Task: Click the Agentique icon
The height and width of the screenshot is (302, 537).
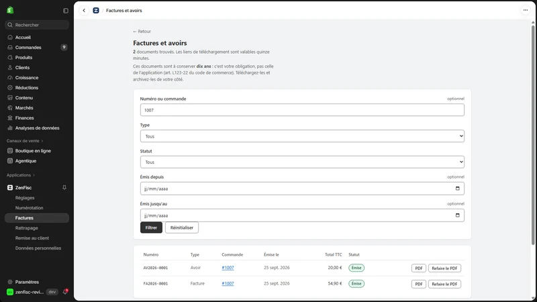Action: 10,161
